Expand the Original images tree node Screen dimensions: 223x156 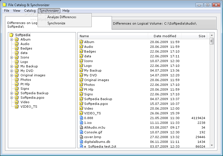[12, 75]
